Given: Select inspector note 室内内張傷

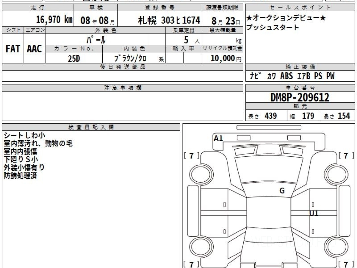Looking at the screenshot, I should tap(21, 152).
